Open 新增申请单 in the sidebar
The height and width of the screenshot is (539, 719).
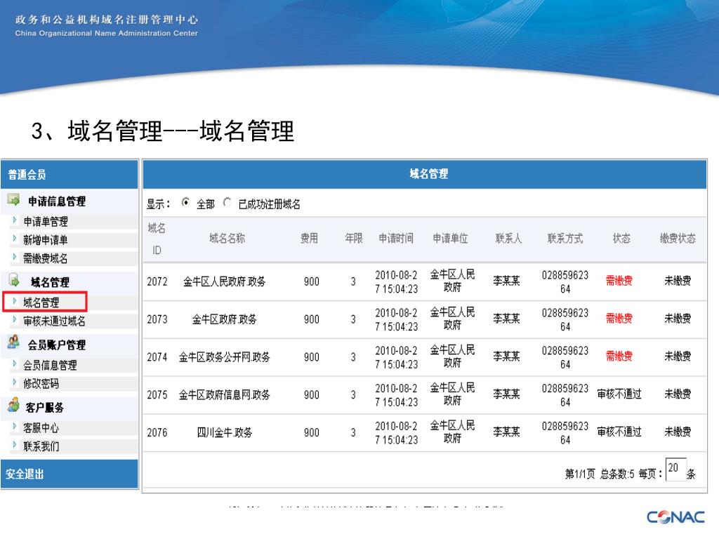pyautogui.click(x=46, y=240)
